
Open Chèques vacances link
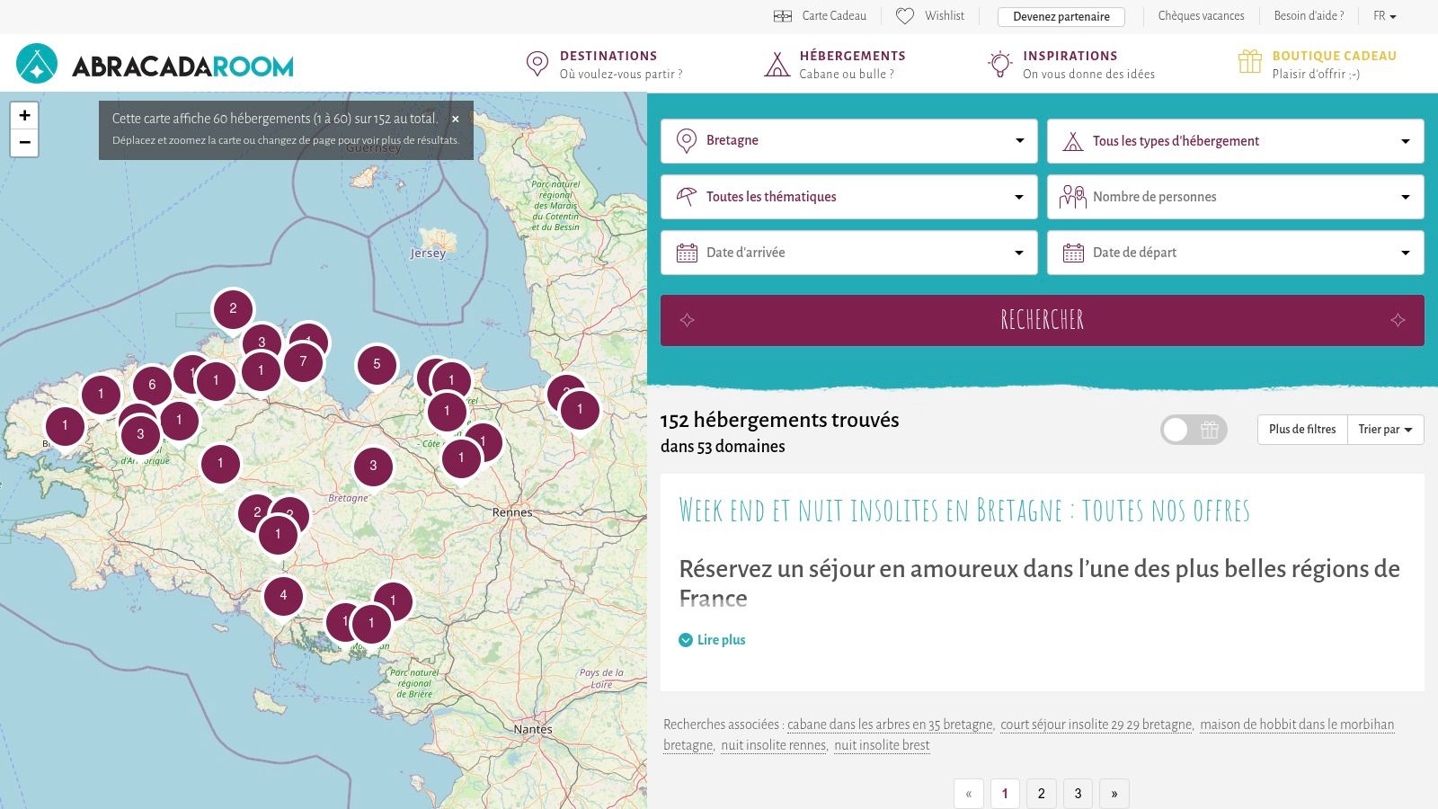click(x=1201, y=16)
